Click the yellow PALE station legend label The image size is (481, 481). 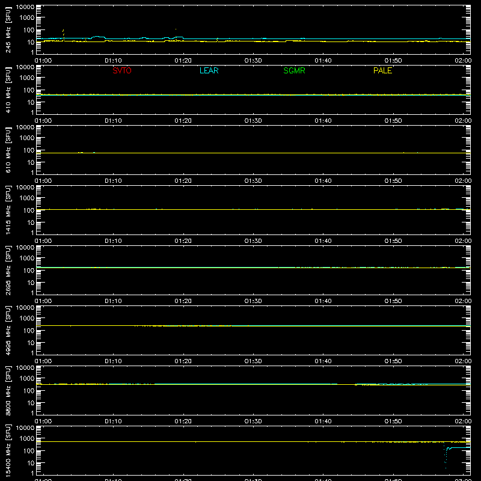tap(382, 70)
